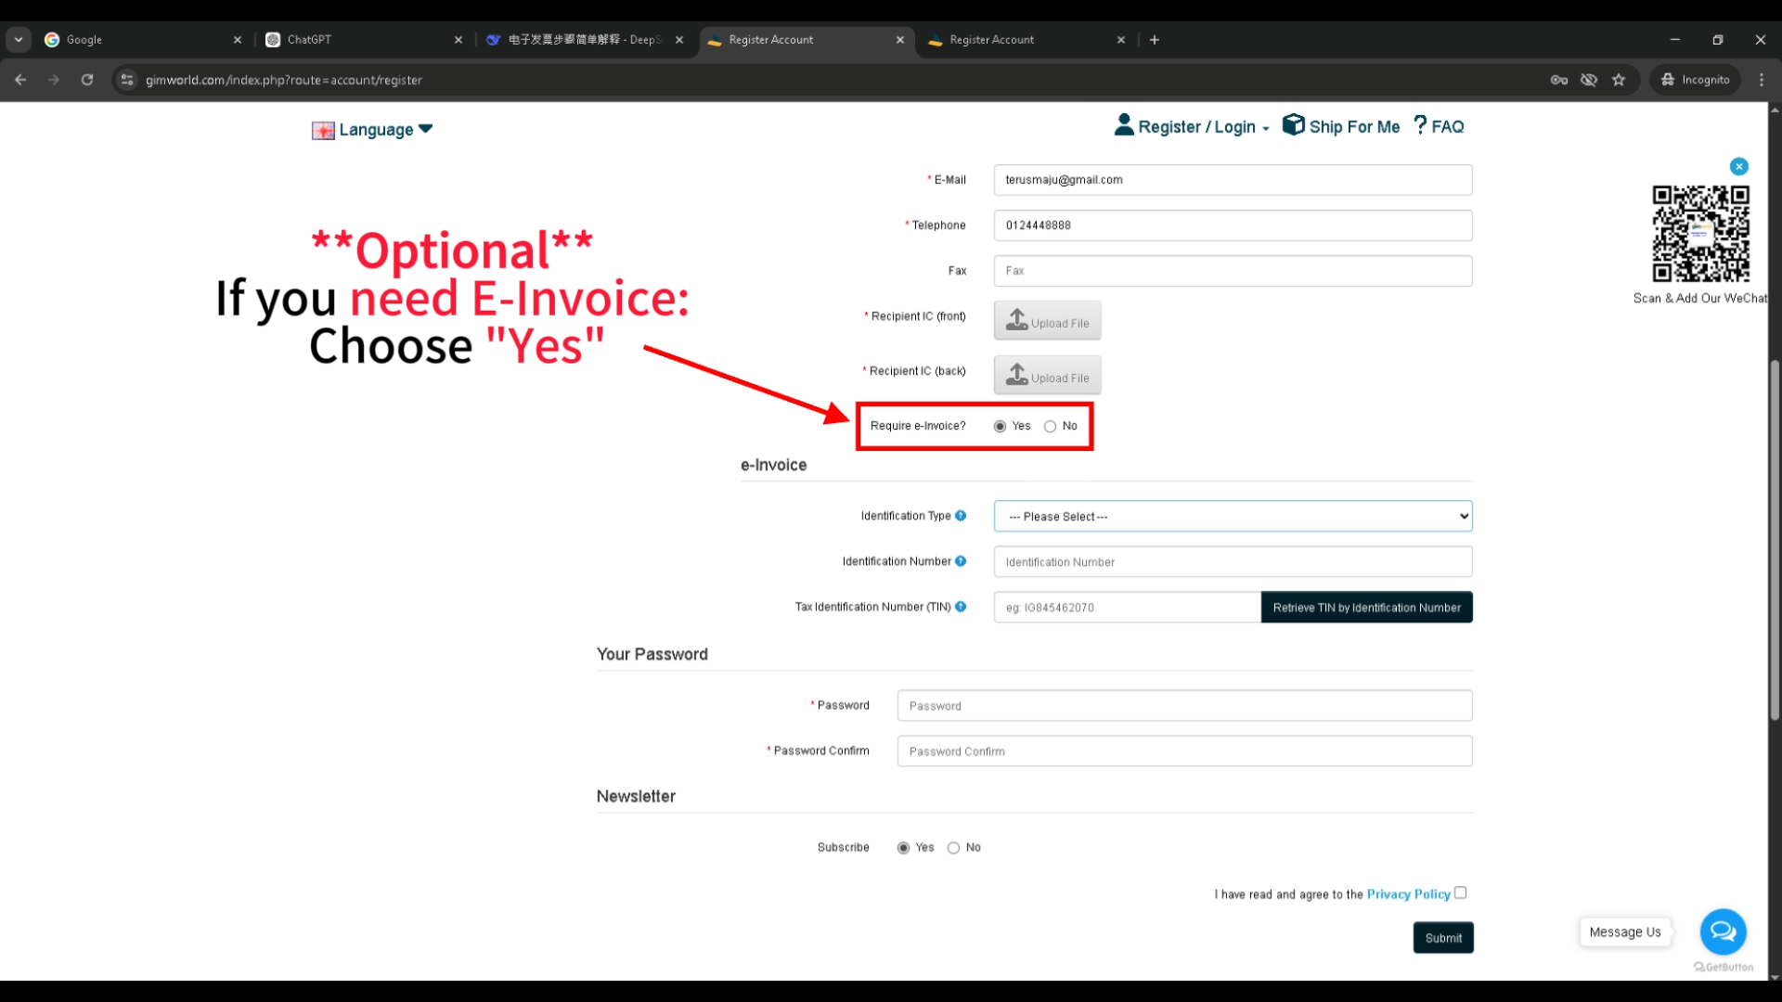Switch to the ChatGPT browser tab
The height and width of the screenshot is (1002, 1782).
[x=362, y=40]
